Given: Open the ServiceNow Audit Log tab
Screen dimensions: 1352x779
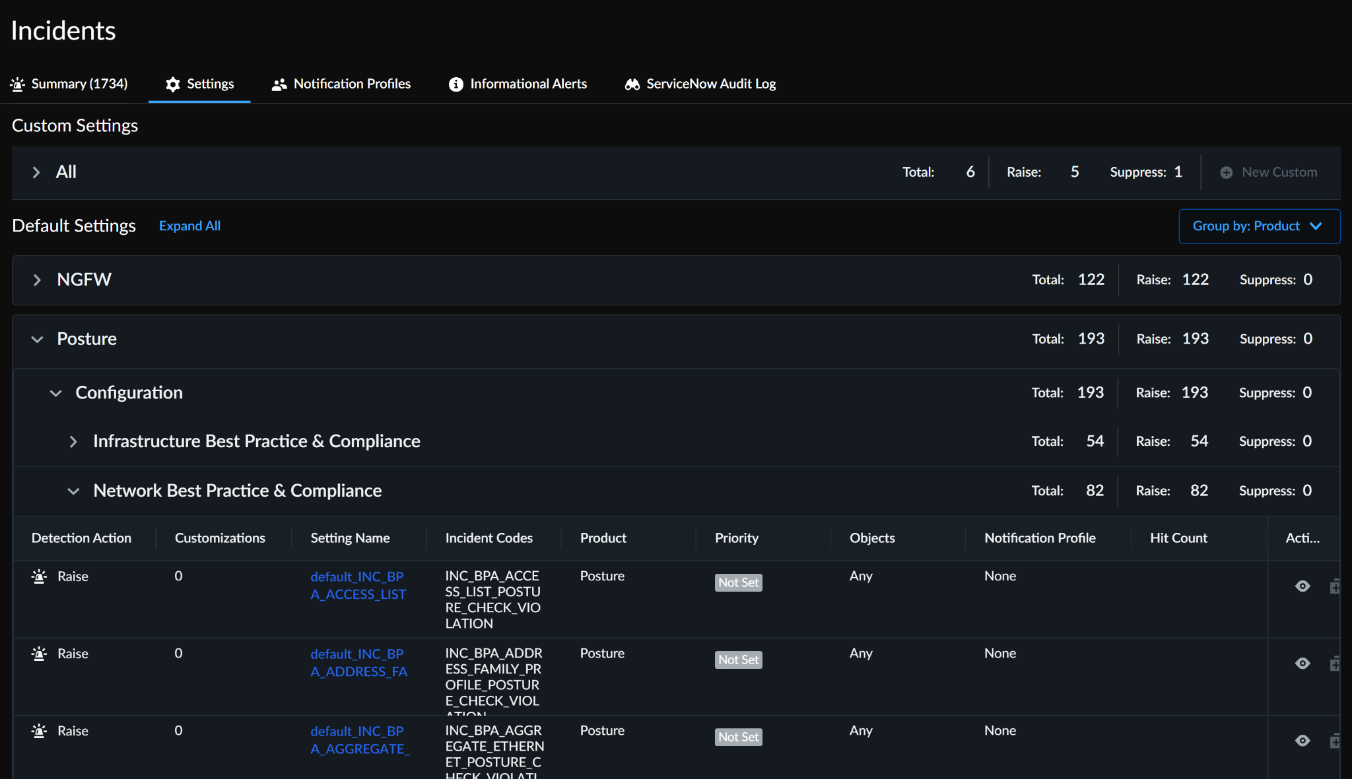Looking at the screenshot, I should tap(710, 84).
